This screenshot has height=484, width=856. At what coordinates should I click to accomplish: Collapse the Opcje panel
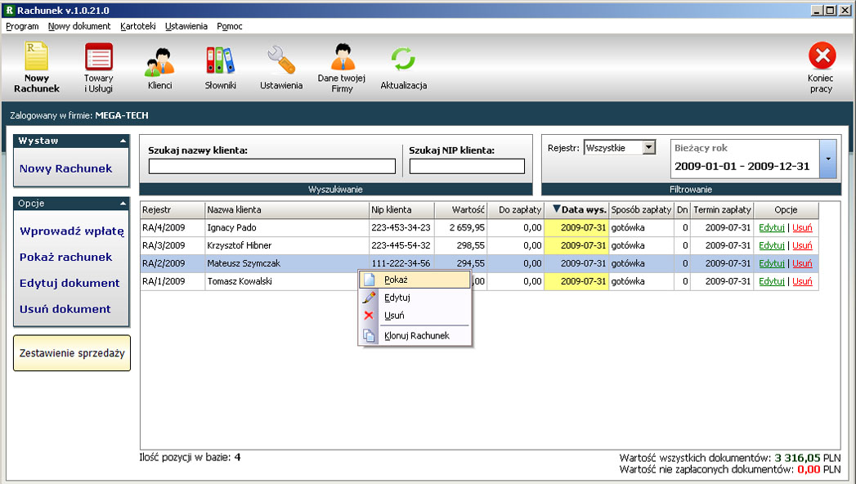pyautogui.click(x=123, y=204)
